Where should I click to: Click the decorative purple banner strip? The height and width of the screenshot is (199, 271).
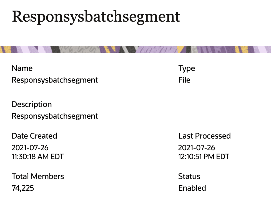[x=135, y=49]
